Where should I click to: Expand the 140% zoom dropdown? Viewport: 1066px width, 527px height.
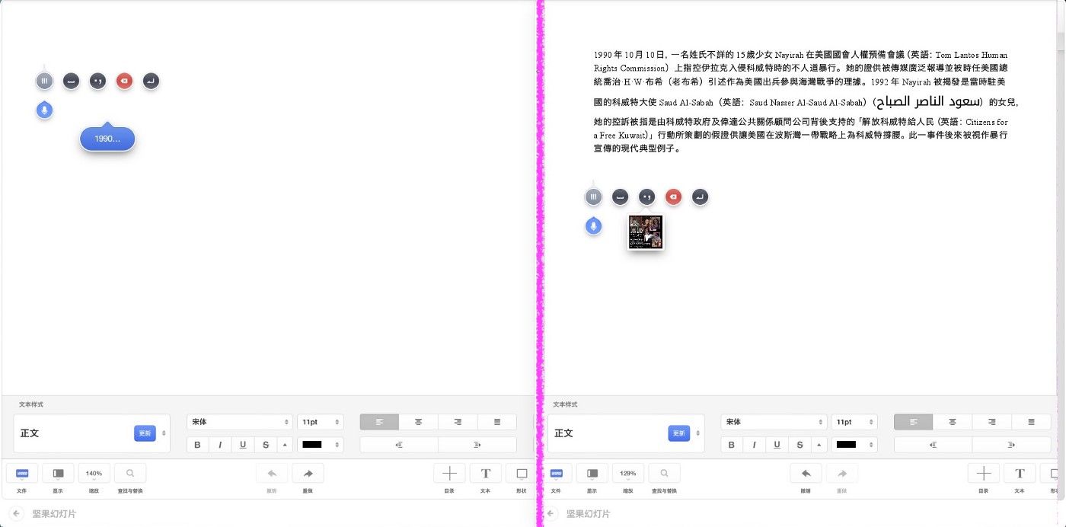(x=94, y=473)
